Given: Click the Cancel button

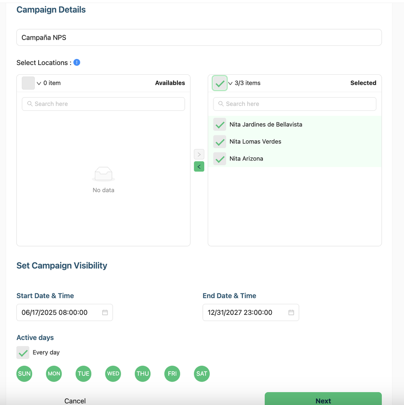Looking at the screenshot, I should [x=75, y=400].
